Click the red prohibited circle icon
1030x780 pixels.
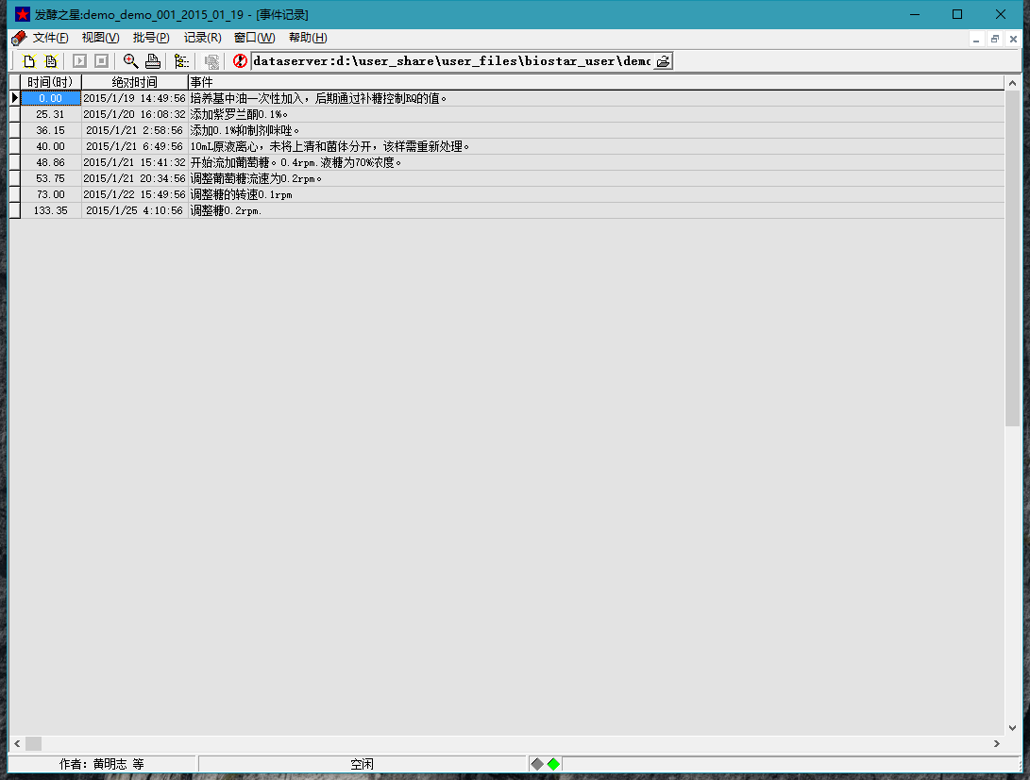click(240, 61)
